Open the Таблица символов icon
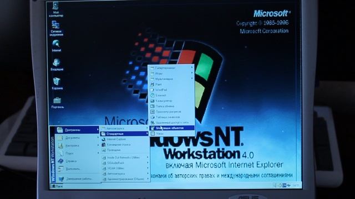Image resolution: width=355 pixels, height=199 pixels. click(x=153, y=117)
